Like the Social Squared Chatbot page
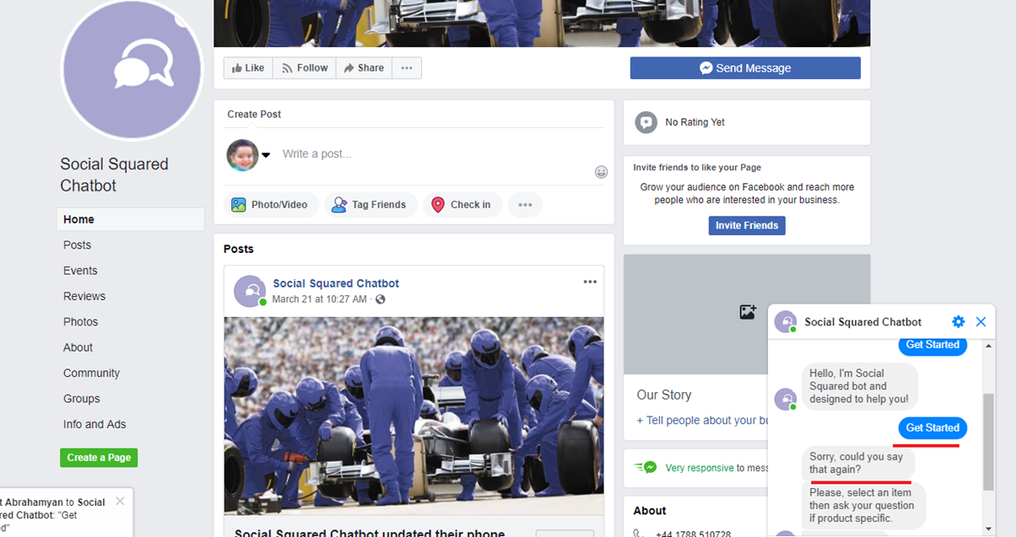 [248, 68]
